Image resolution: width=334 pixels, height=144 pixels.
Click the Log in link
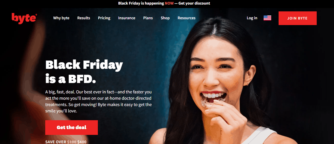252,18
